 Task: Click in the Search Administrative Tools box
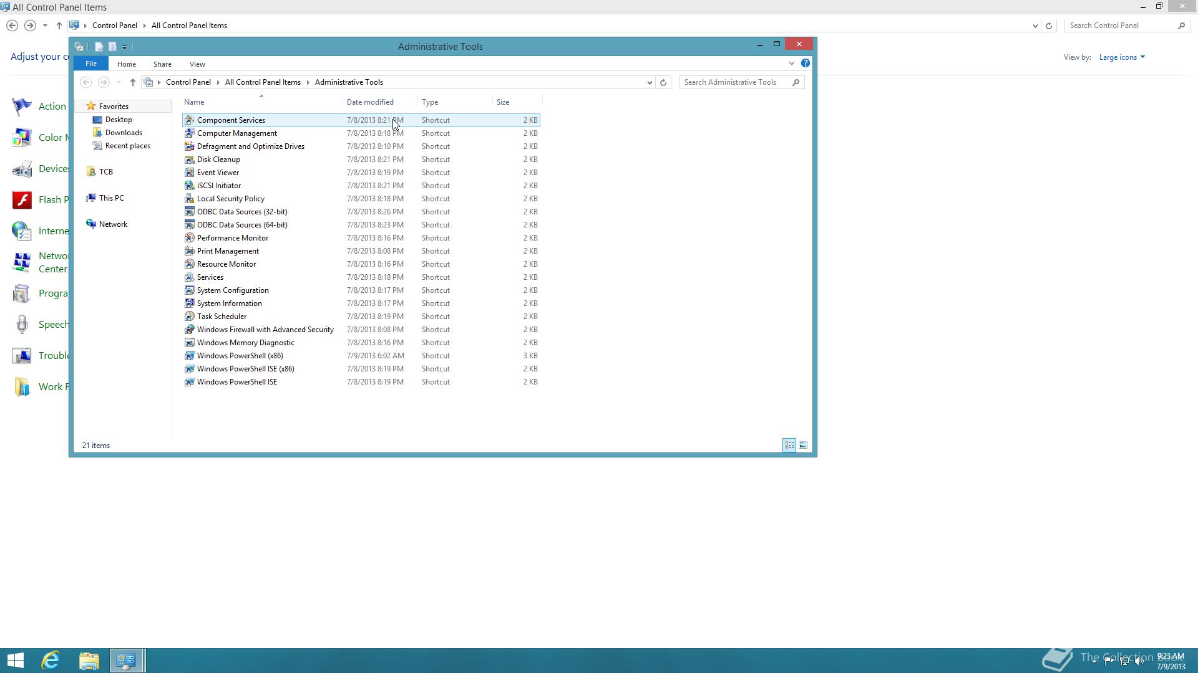point(741,82)
